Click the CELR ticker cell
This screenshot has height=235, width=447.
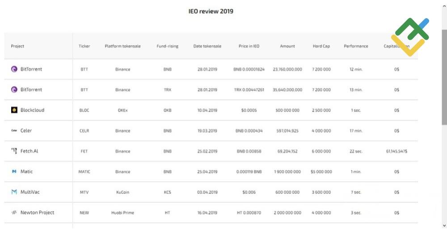click(84, 131)
